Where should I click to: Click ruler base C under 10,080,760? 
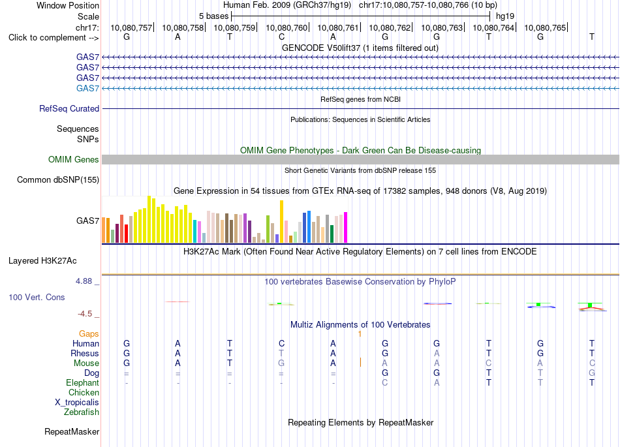pos(281,37)
